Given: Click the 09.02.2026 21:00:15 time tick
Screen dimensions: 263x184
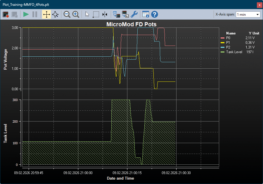Looking at the screenshot, I should pos(127,173).
